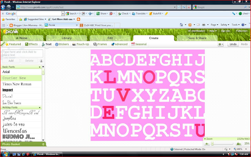Click the Redo button
The height and width of the screenshot is (157, 251).
tap(244, 44)
